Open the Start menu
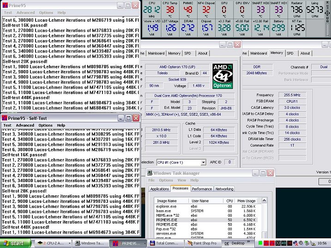 [16, 243]
